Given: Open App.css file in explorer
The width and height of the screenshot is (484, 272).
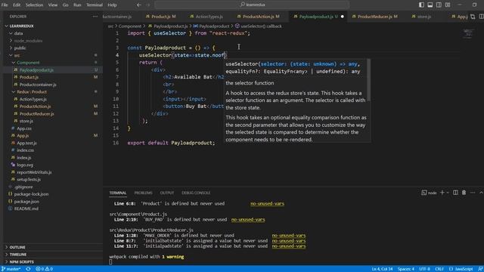Looking at the screenshot, I should [x=24, y=128].
